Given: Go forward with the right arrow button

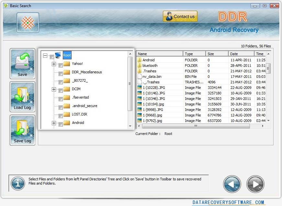Looking at the screenshot, I should (x=255, y=184).
